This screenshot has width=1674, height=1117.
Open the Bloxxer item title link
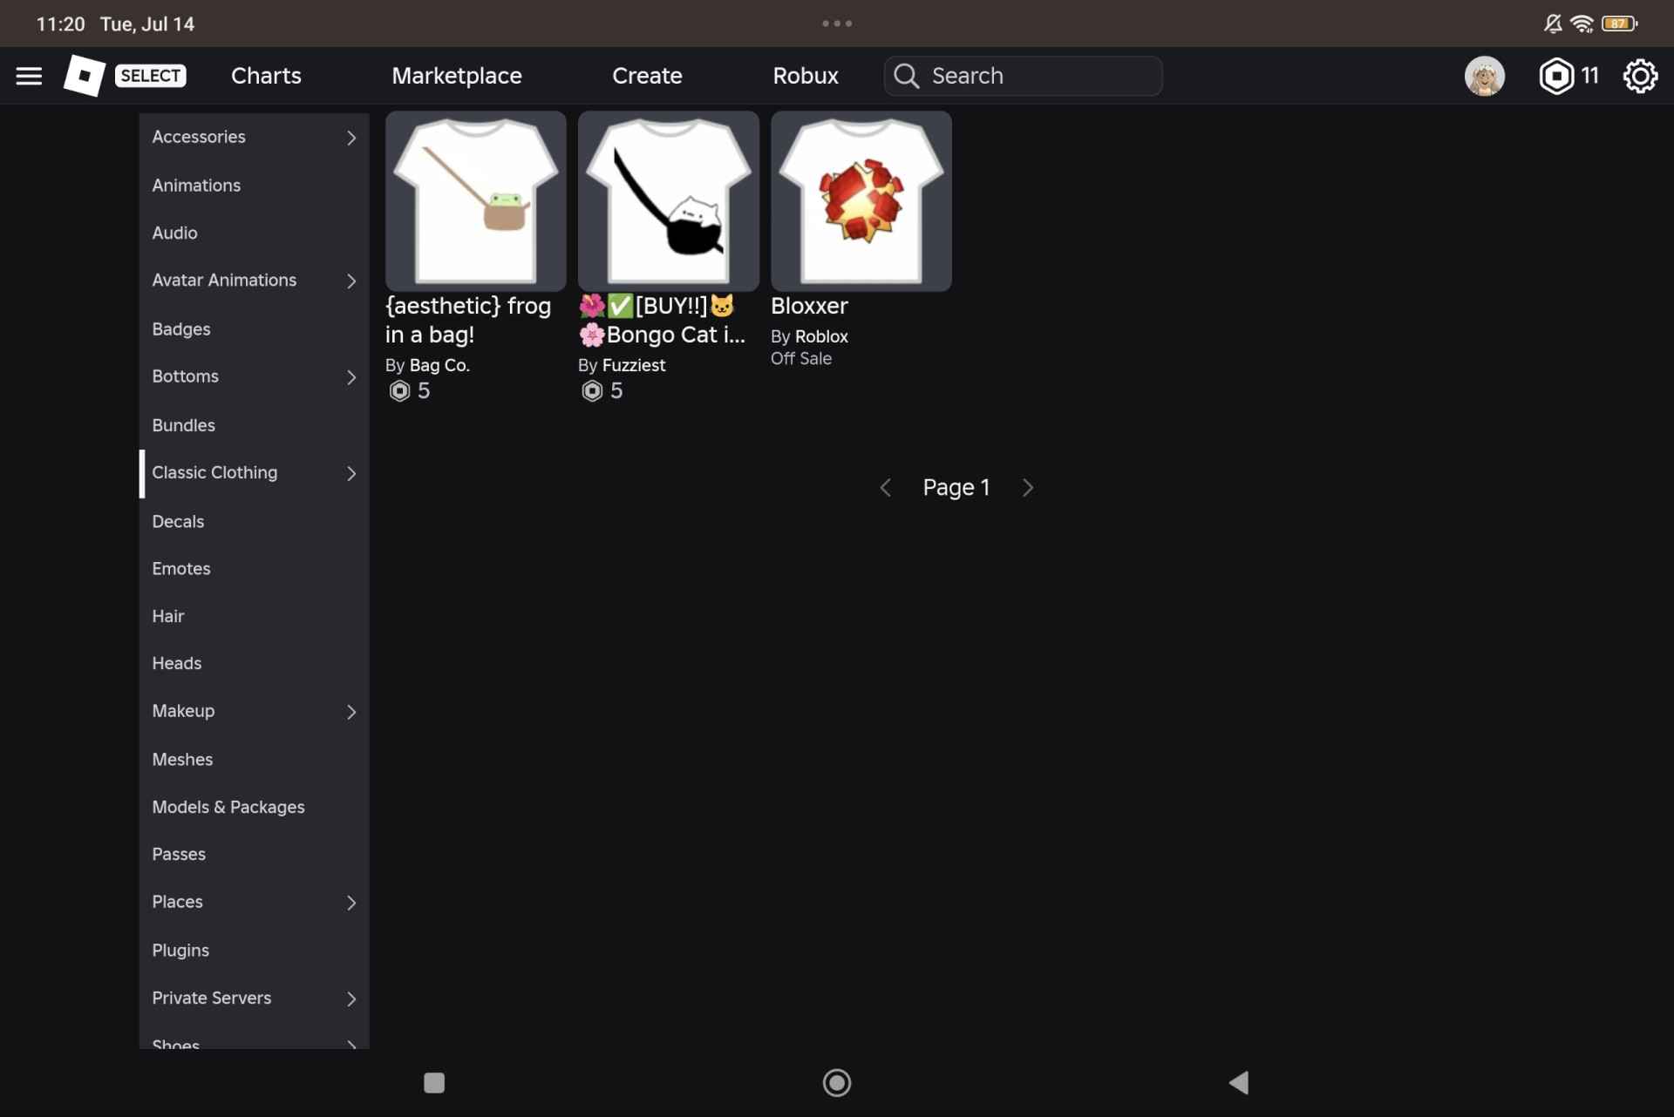(x=809, y=306)
